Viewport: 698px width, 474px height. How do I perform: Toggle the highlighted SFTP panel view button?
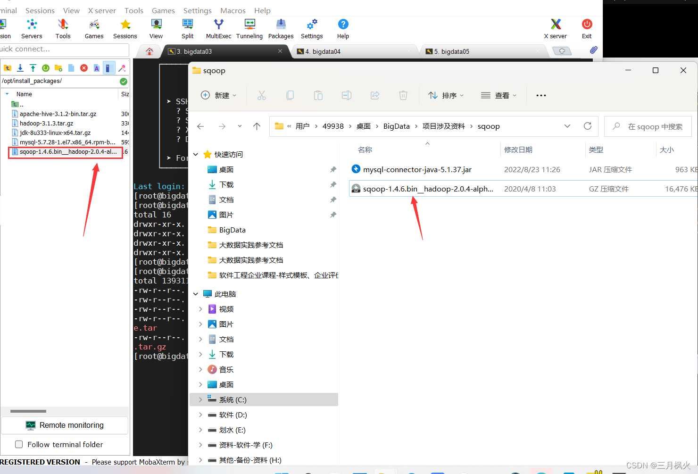tap(109, 68)
